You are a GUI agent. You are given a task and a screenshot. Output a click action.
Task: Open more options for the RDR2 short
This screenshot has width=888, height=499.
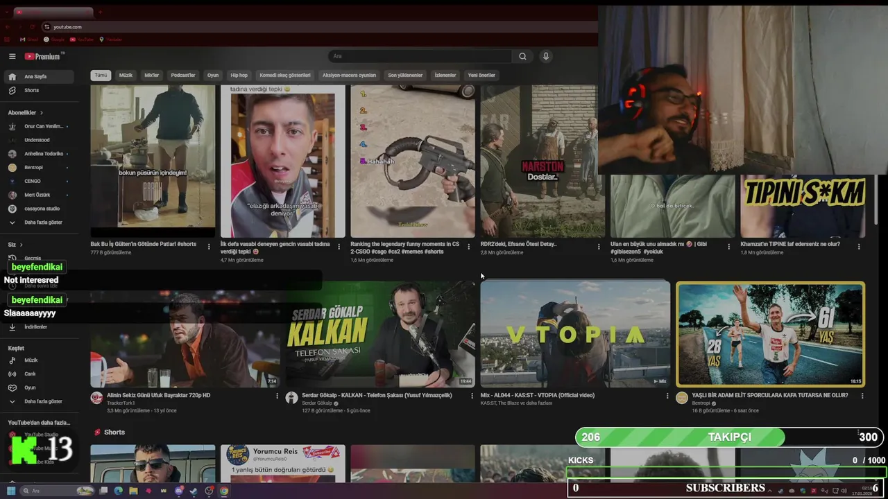[x=599, y=247]
